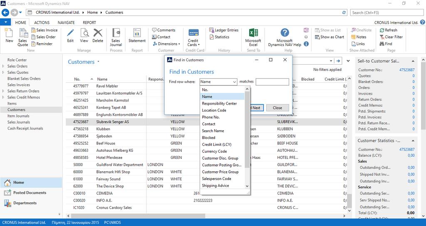Create a new Sales Invoice
426x226 pixels.
[x=44, y=30]
